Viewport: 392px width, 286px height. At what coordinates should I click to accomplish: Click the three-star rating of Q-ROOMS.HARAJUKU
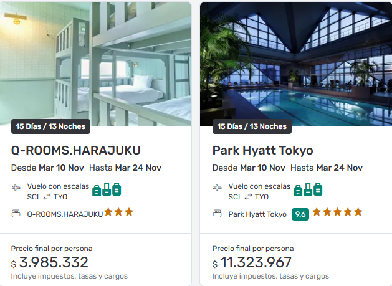118,212
